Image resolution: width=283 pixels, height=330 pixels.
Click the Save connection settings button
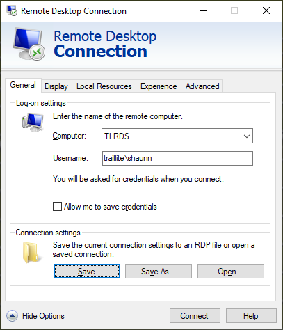point(87,271)
